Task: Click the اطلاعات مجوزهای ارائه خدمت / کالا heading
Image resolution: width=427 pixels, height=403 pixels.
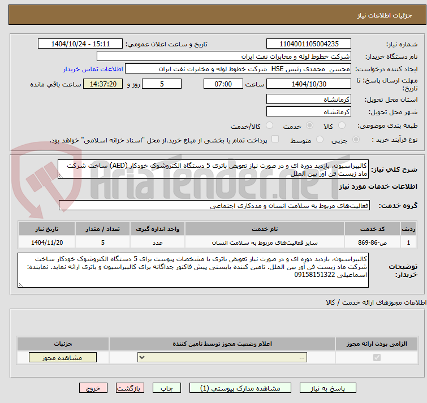Action: tap(376, 302)
